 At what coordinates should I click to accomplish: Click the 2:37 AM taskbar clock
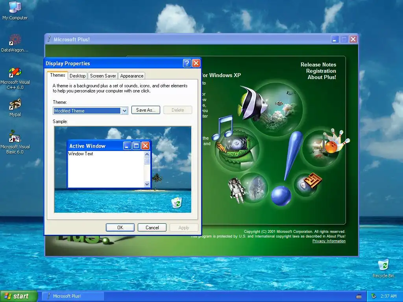388,296
